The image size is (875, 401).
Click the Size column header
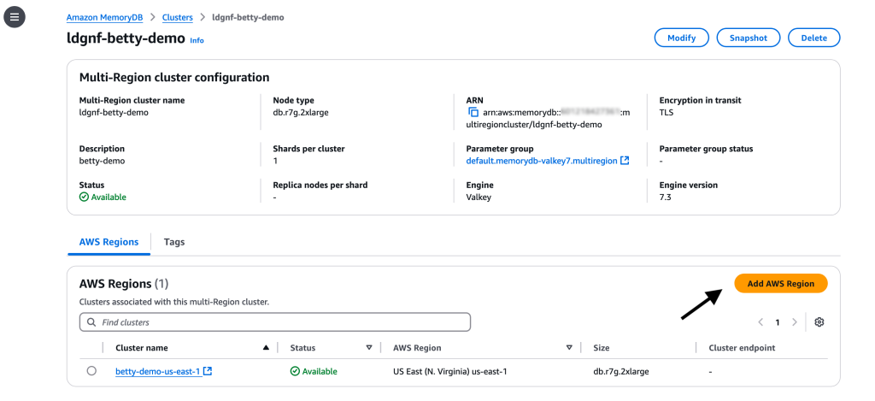[x=602, y=348]
